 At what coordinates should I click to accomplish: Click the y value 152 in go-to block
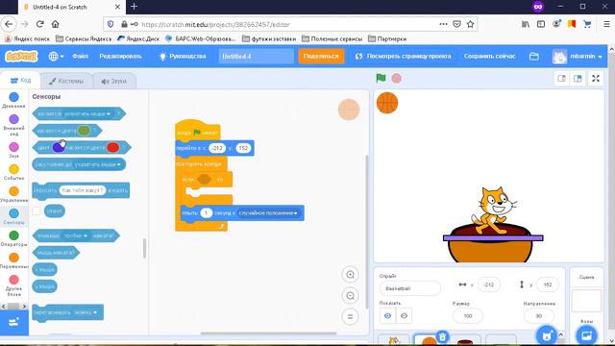click(243, 148)
